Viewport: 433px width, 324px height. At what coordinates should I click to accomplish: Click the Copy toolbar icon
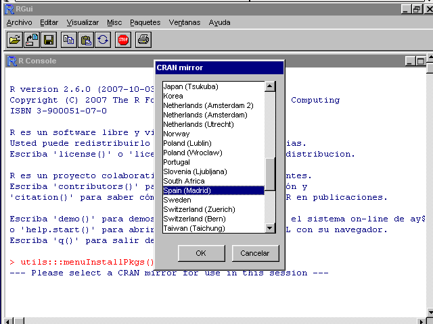click(x=68, y=40)
